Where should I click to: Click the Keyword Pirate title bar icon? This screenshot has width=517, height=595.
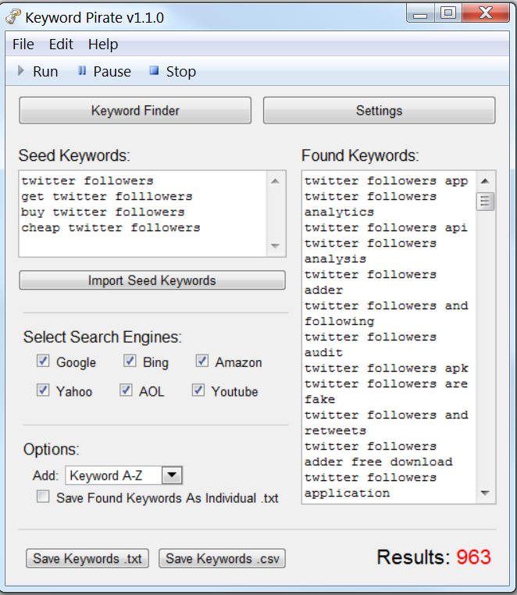pos(13,17)
